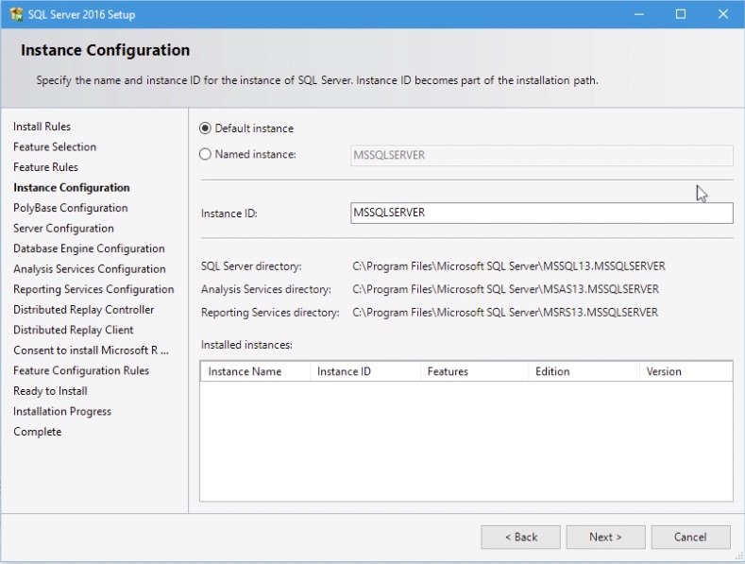This screenshot has width=745, height=564.
Task: Sort by Features column header
Action: (475, 371)
